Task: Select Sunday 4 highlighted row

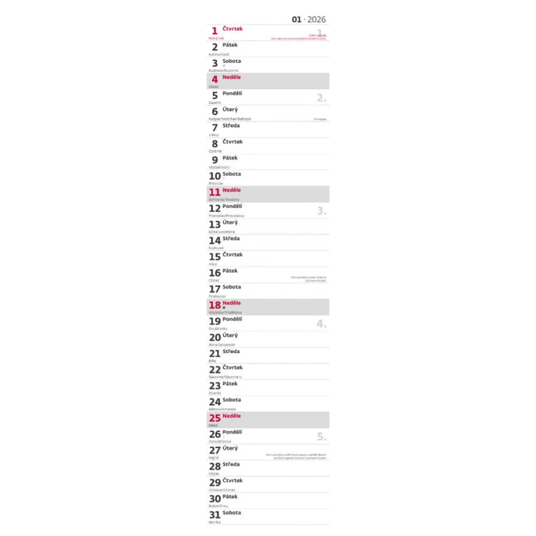Action: pyautogui.click(x=268, y=80)
